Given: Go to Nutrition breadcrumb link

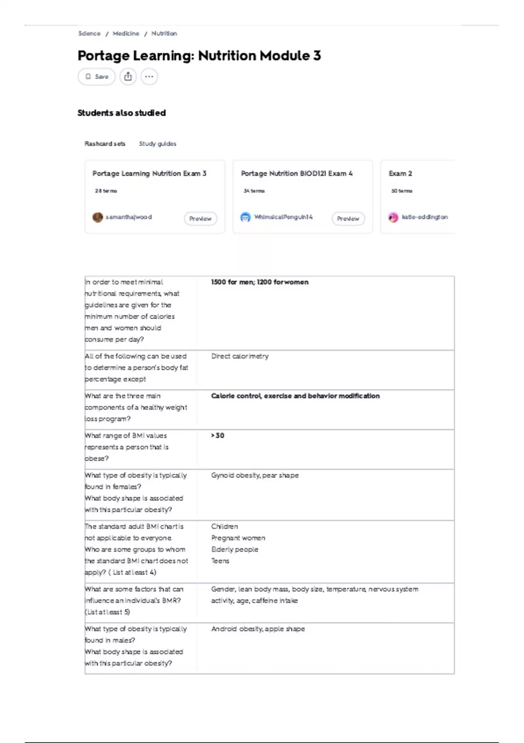Looking at the screenshot, I should 164,34.
